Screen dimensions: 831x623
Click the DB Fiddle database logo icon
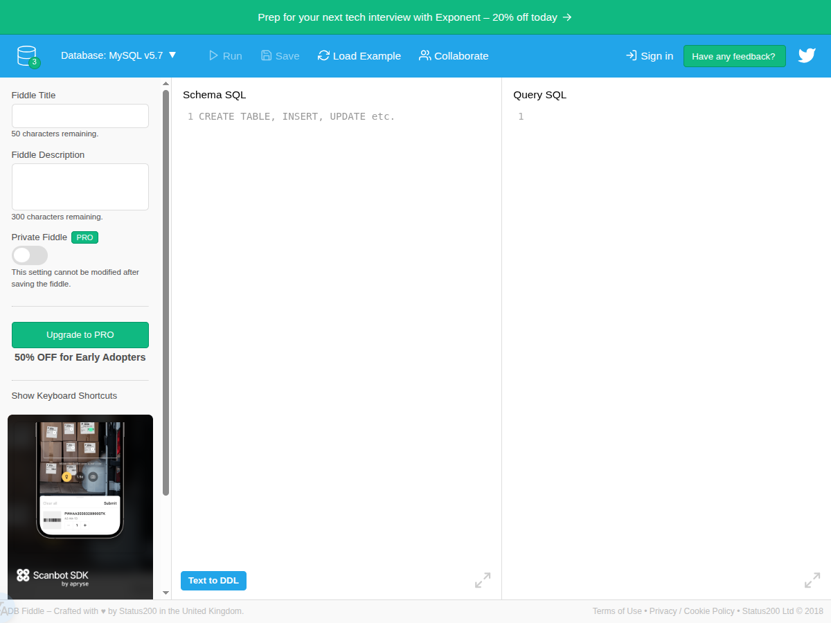(27, 55)
